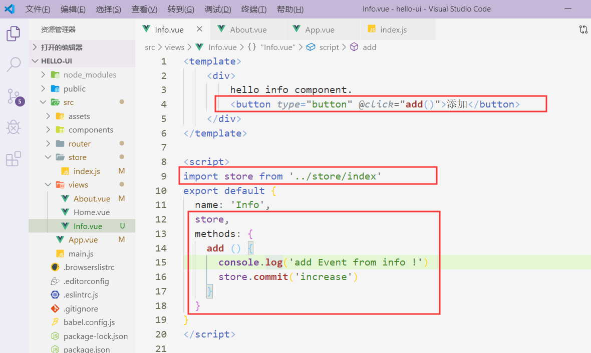Switch to the About.vue tab
Viewport: 591px width, 353px height.
pyautogui.click(x=247, y=29)
